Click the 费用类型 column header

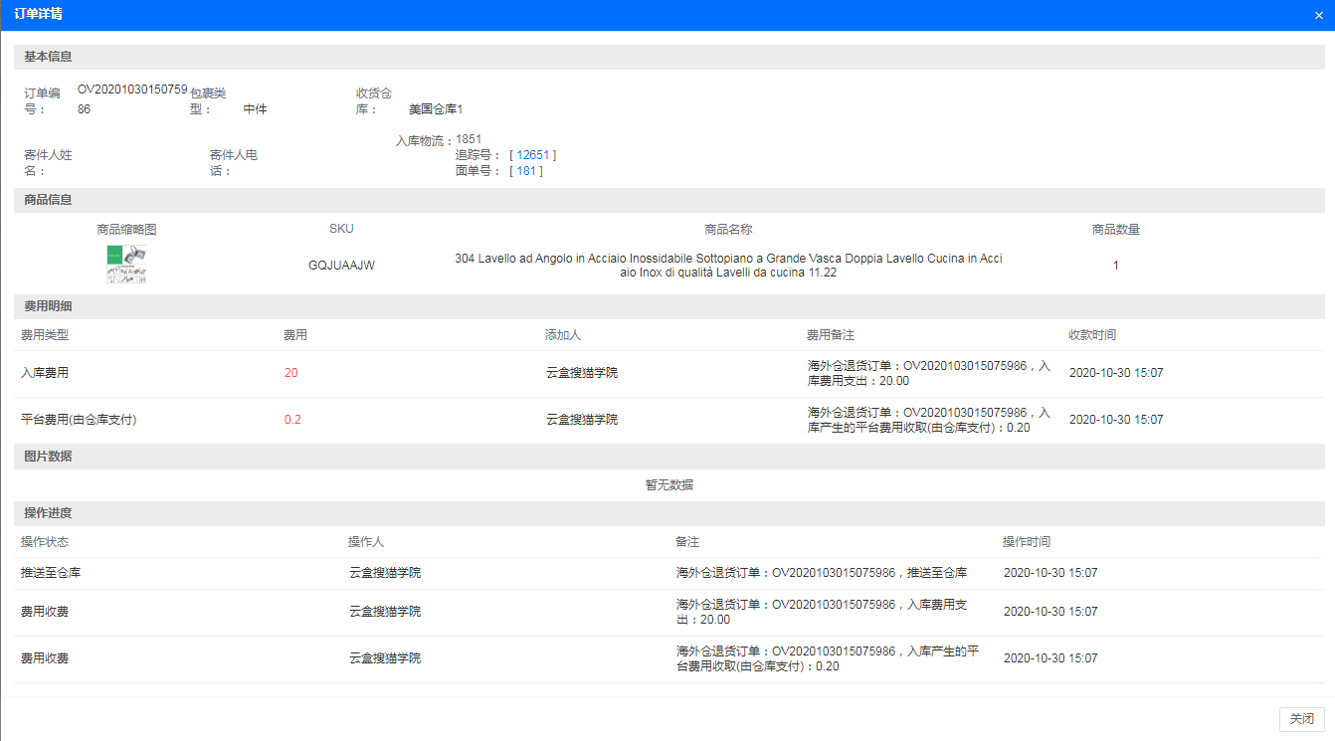coord(45,335)
